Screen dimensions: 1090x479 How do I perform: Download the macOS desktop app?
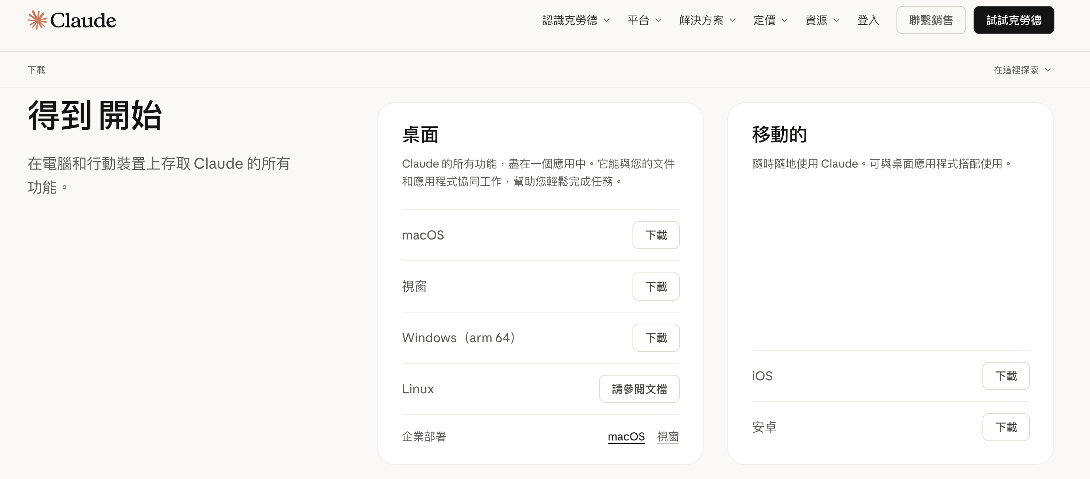[656, 235]
